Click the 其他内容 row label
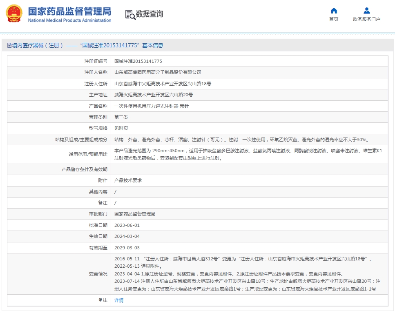The image size is (395, 313). pos(98,192)
